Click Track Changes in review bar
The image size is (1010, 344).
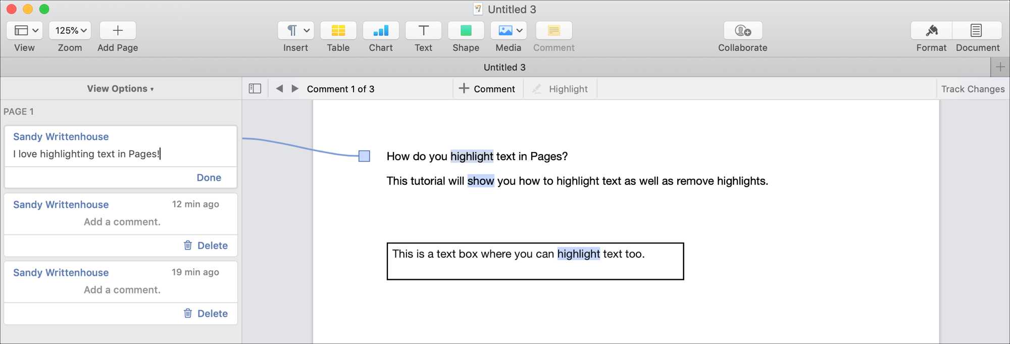point(973,89)
